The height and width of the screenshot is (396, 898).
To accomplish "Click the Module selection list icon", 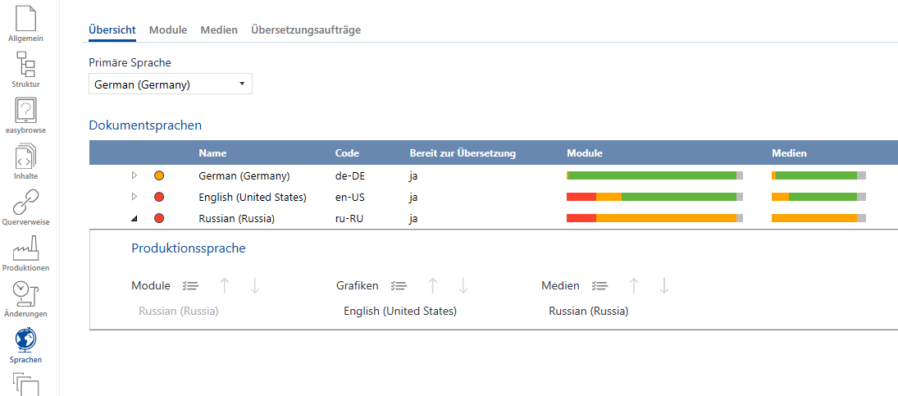I will click(x=191, y=286).
